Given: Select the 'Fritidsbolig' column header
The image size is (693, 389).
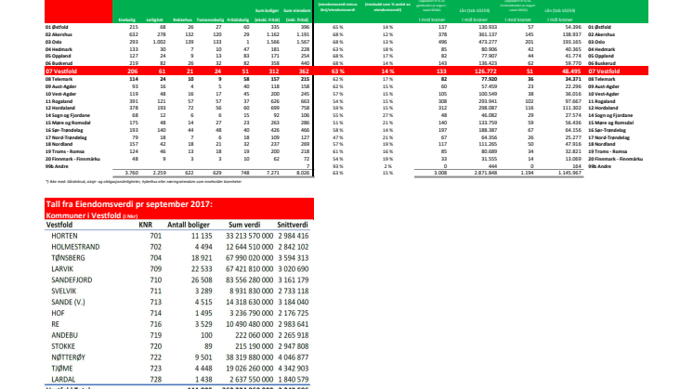Looking at the screenshot, I should [238, 19].
